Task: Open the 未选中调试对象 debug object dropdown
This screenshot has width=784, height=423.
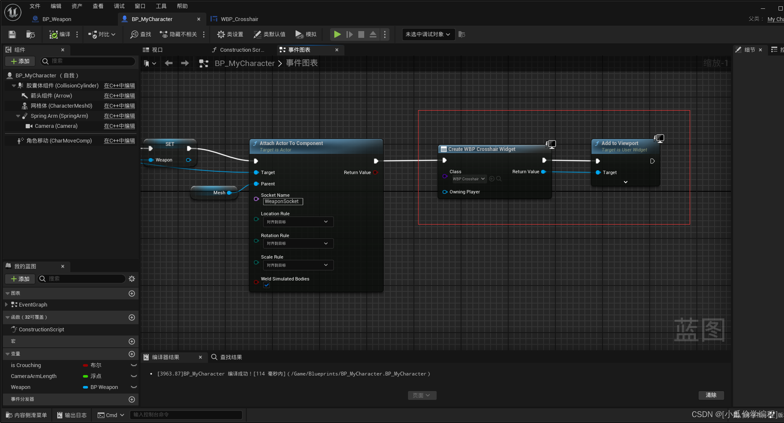Action: pos(428,34)
